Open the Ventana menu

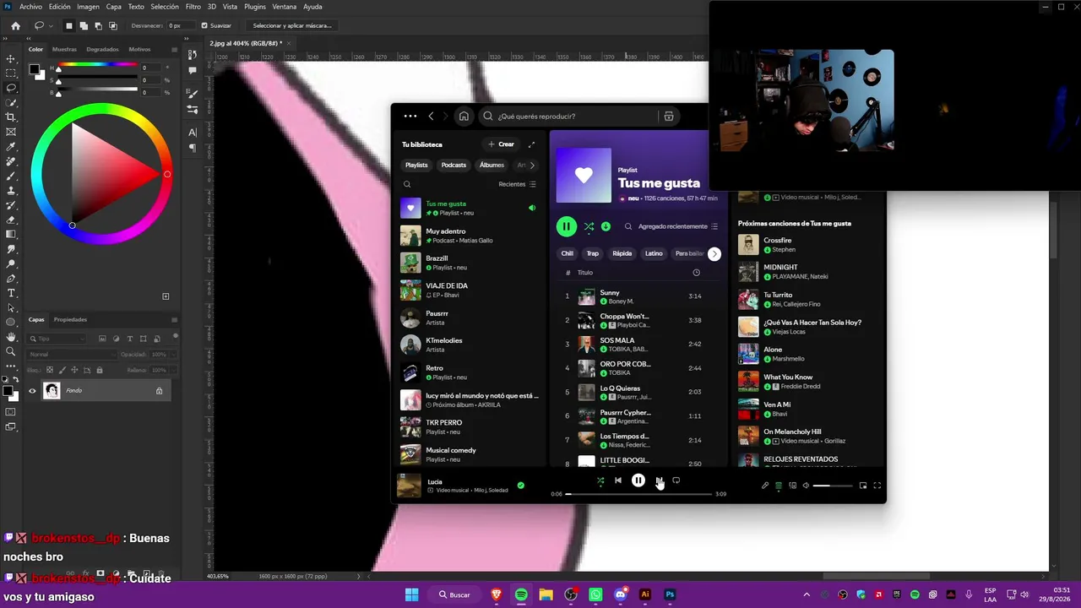point(285,7)
